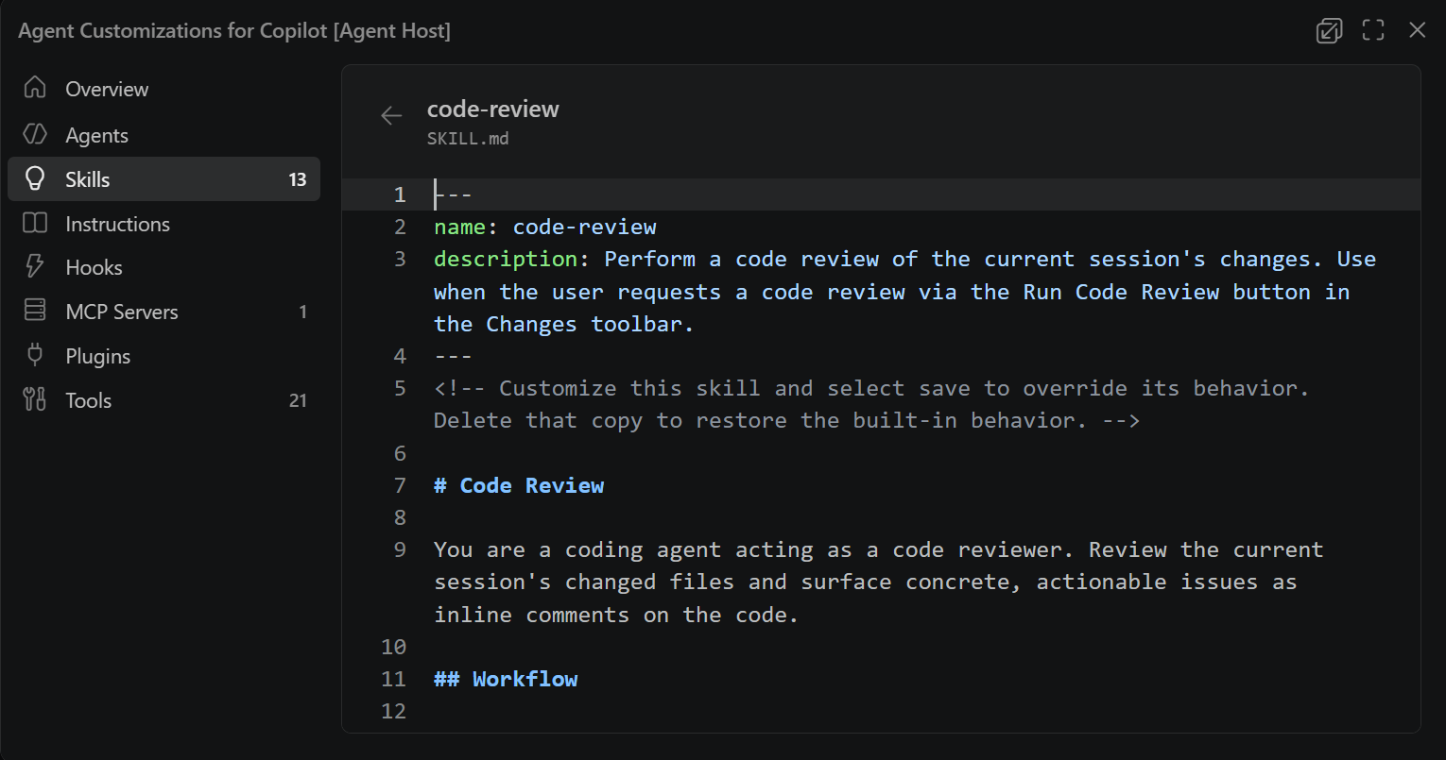The image size is (1446, 760).
Task: Click the Tools wrench icon
Action: [35, 399]
